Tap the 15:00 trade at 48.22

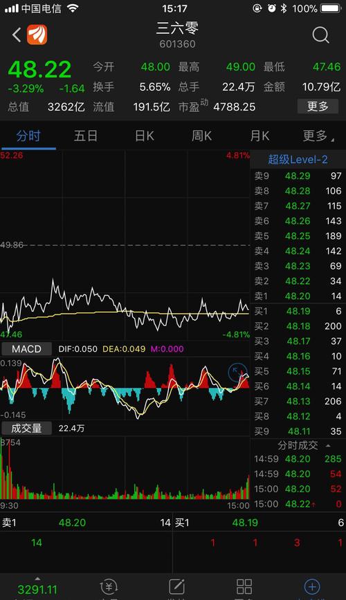[298, 504]
